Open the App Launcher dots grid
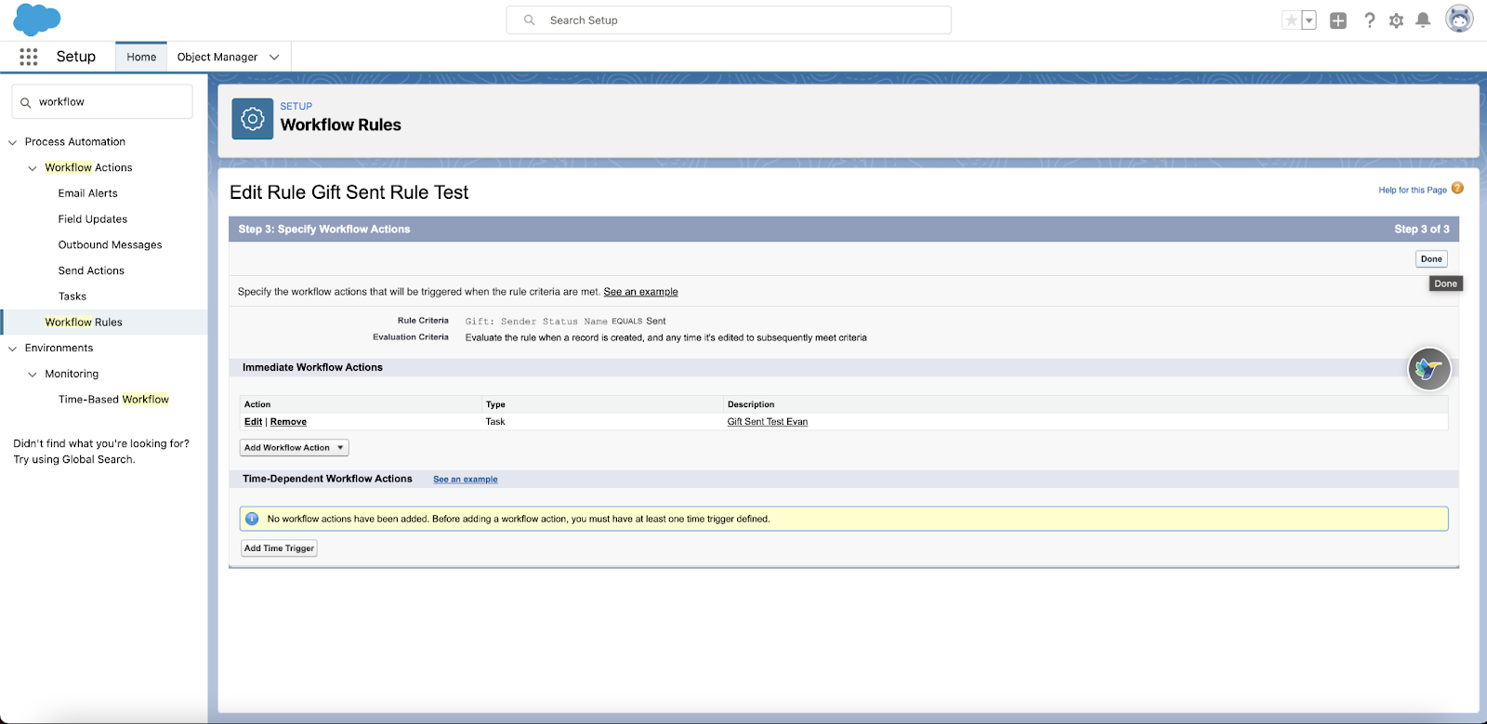 point(29,57)
